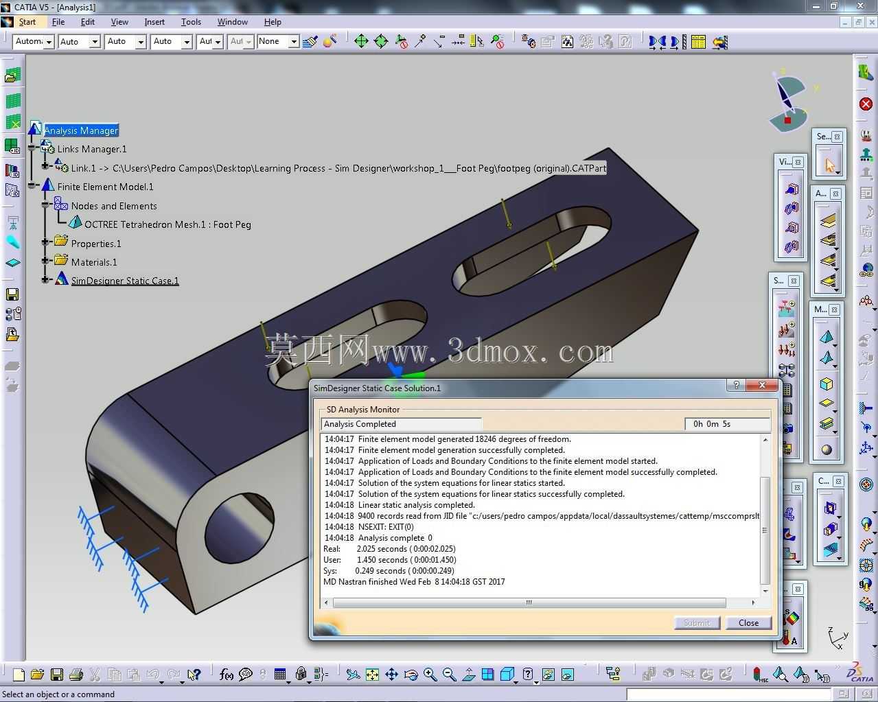Click the Hide/Show icon in bottom toolbar

point(548,675)
